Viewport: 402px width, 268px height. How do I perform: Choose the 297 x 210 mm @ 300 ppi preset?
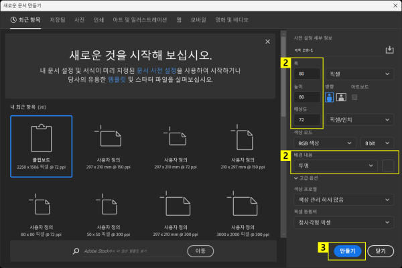(176, 214)
